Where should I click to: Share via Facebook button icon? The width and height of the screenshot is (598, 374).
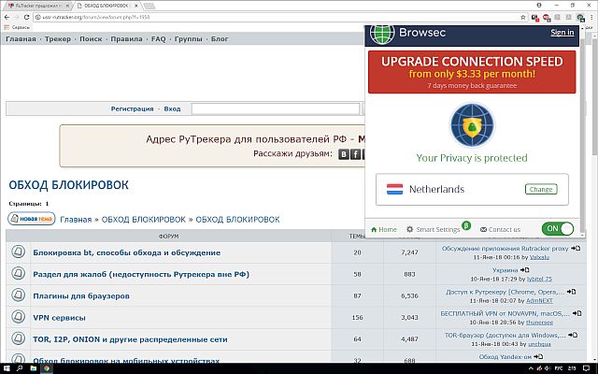coord(355,154)
